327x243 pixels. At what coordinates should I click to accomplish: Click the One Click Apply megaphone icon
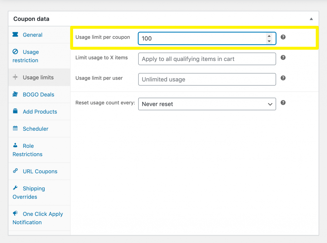[15, 213]
